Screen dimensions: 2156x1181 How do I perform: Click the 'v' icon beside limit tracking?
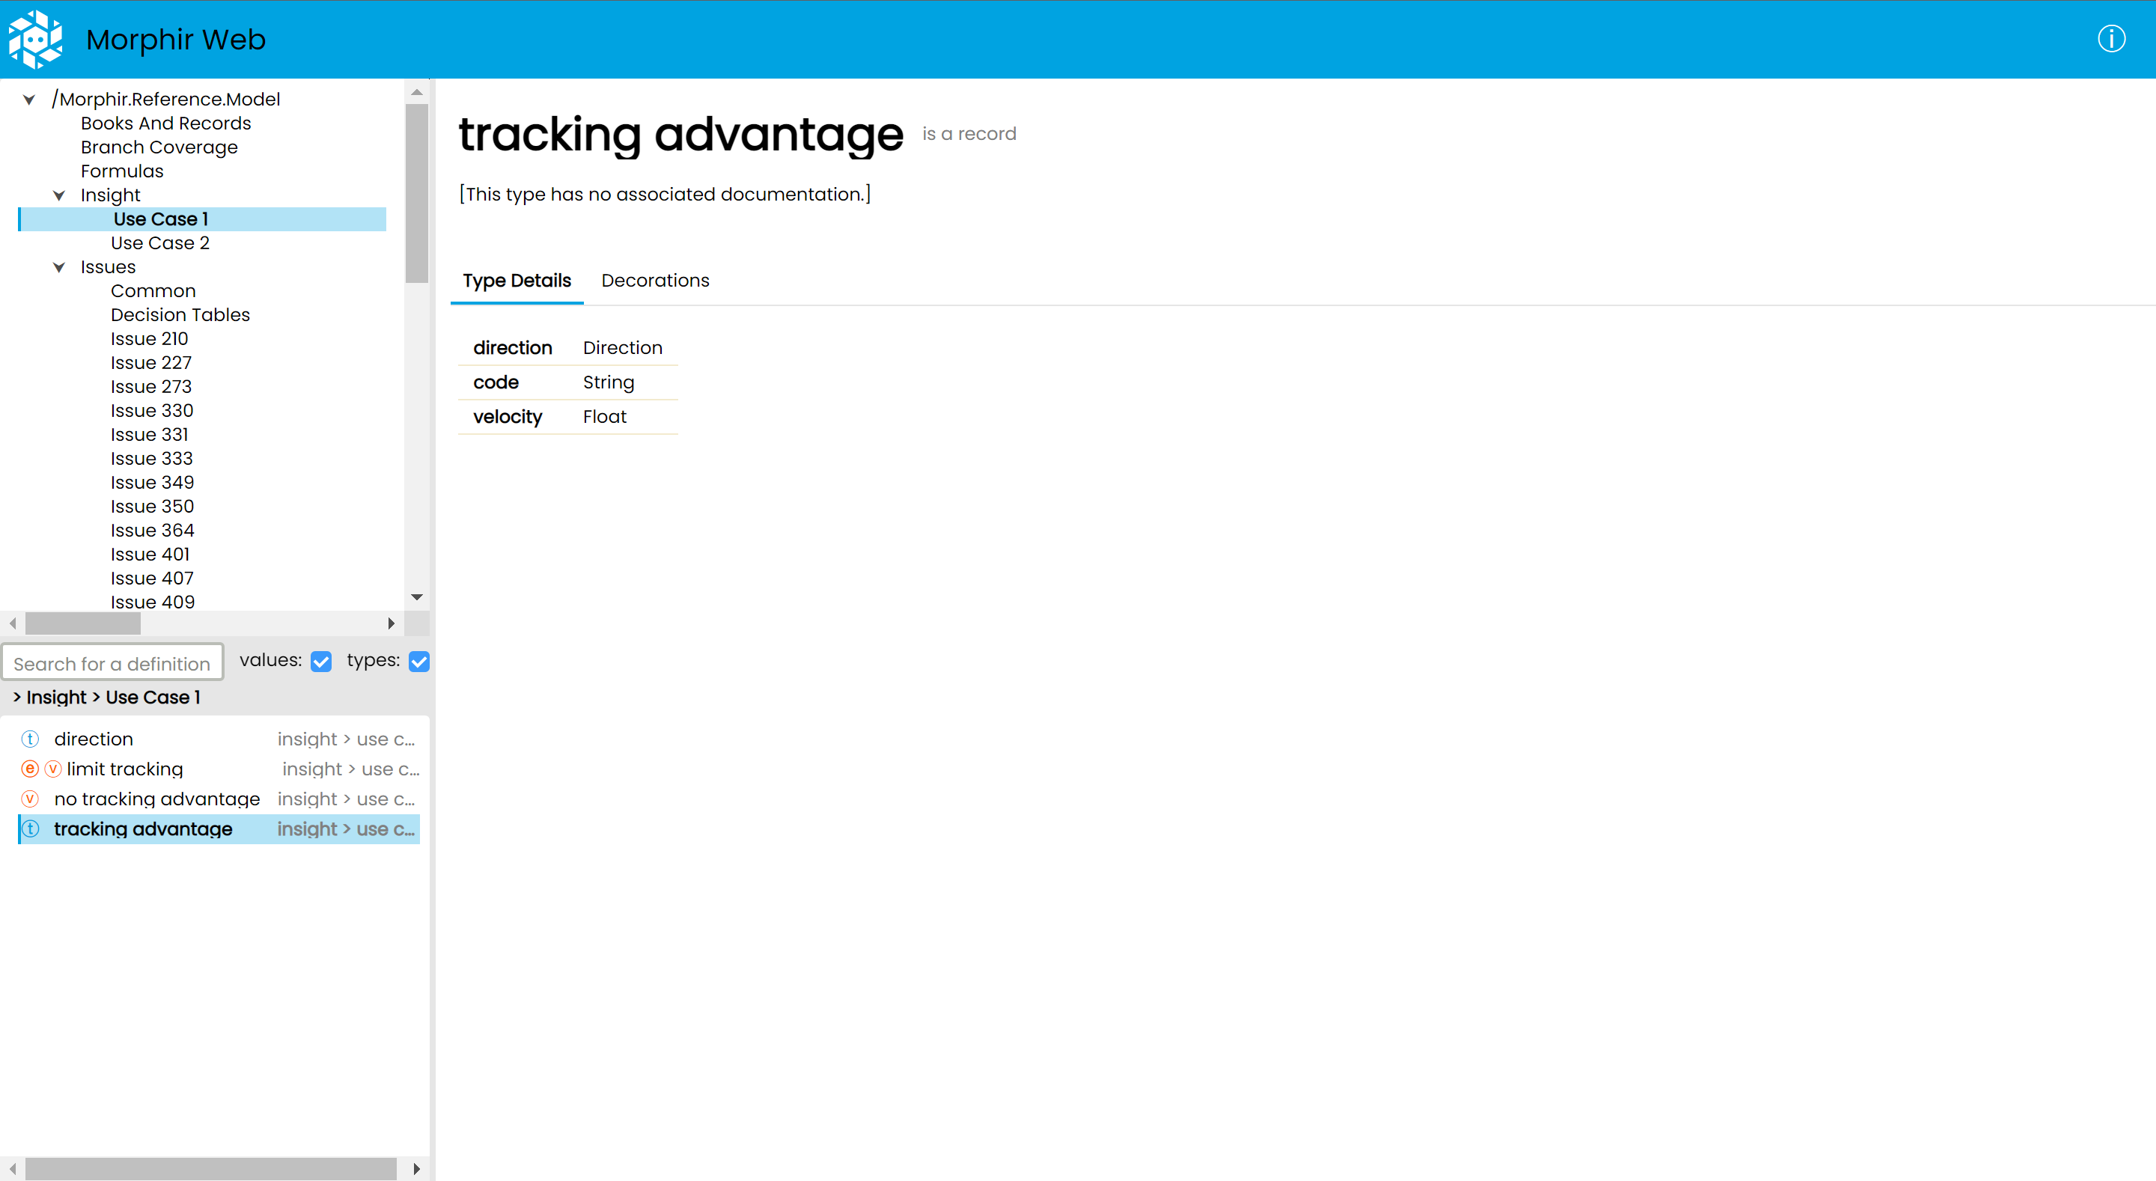click(x=52, y=769)
